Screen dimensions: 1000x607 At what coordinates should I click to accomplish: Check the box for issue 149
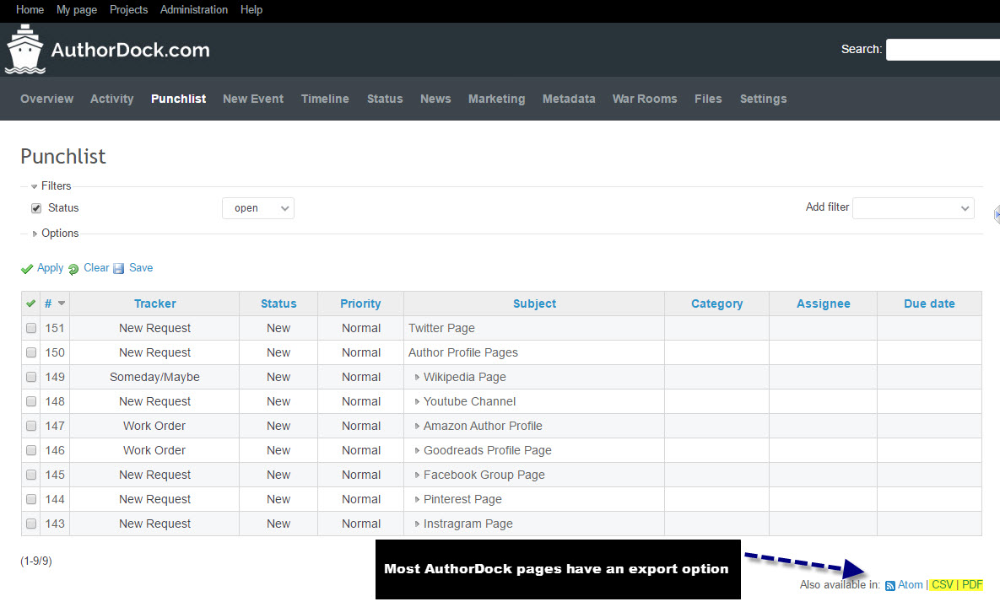coord(30,377)
